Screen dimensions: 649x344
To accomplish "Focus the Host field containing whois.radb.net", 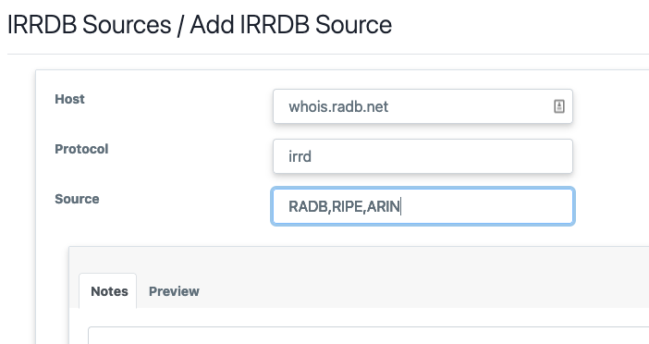I will click(422, 106).
